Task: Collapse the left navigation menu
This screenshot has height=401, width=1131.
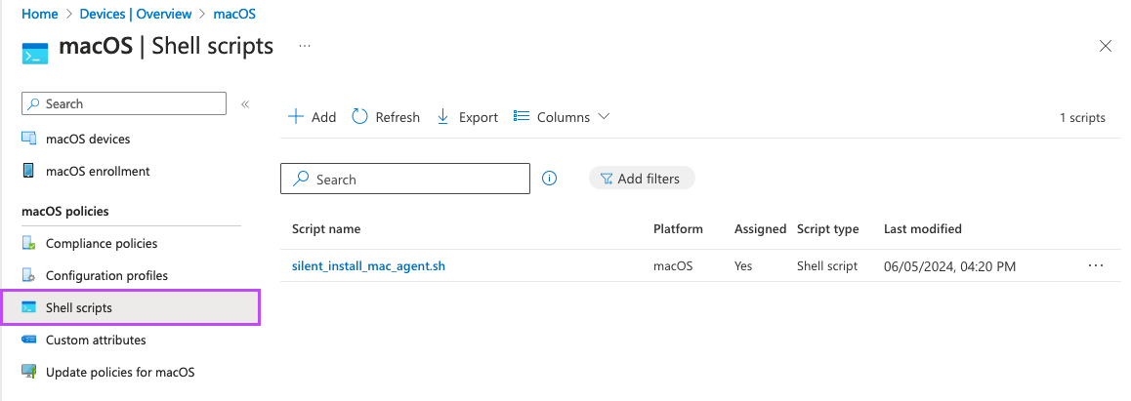Action: pos(245,103)
